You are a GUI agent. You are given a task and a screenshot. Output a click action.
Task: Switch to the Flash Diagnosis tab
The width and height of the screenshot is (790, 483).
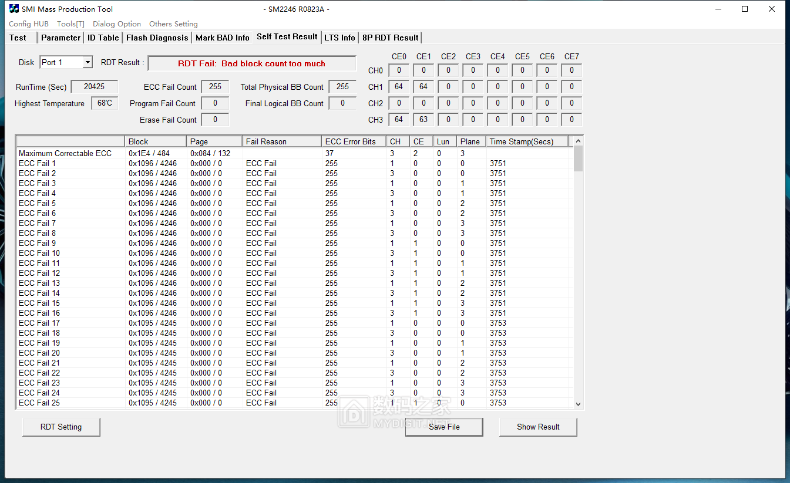(157, 38)
